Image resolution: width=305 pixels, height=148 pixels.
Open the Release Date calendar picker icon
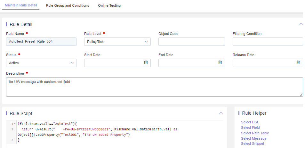click(298, 62)
